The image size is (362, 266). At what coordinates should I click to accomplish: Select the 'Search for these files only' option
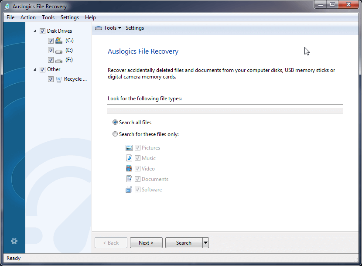click(x=115, y=134)
